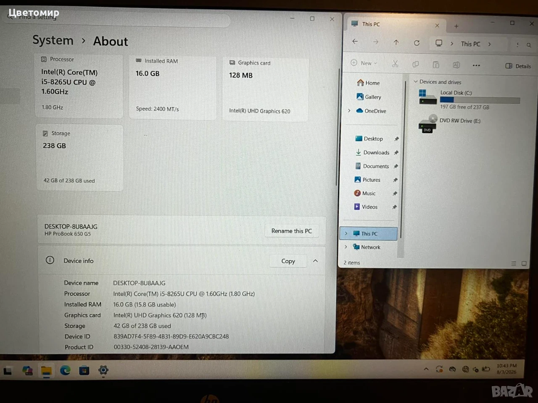
Task: Click This PC in the Explorer address bar
Action: pyautogui.click(x=470, y=44)
